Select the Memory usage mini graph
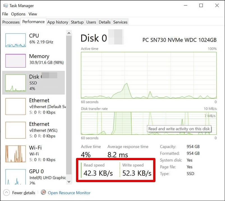 click(16, 61)
